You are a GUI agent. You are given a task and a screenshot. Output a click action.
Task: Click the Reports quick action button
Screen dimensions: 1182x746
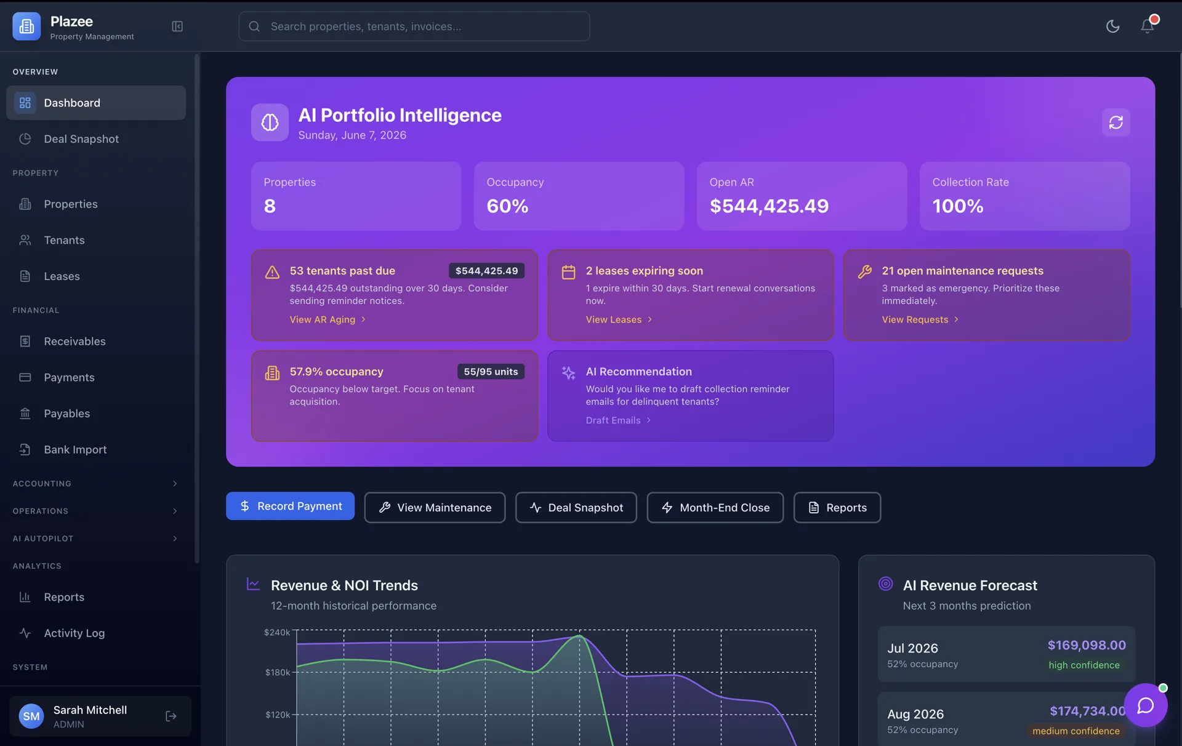click(837, 507)
